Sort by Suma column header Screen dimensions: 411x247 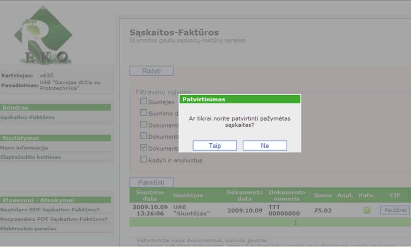pyautogui.click(x=323, y=195)
